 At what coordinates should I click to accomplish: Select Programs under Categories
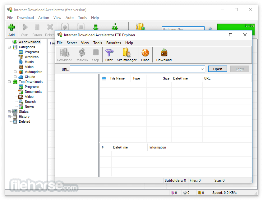pyautogui.click(x=32, y=52)
